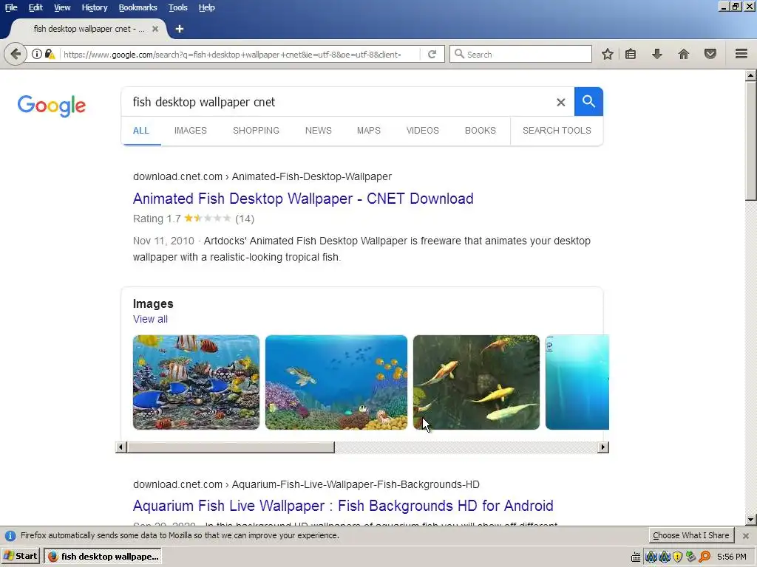Screen dimensions: 757x567
Task: Open the sea turtle reef thumbnail
Action: (x=336, y=382)
